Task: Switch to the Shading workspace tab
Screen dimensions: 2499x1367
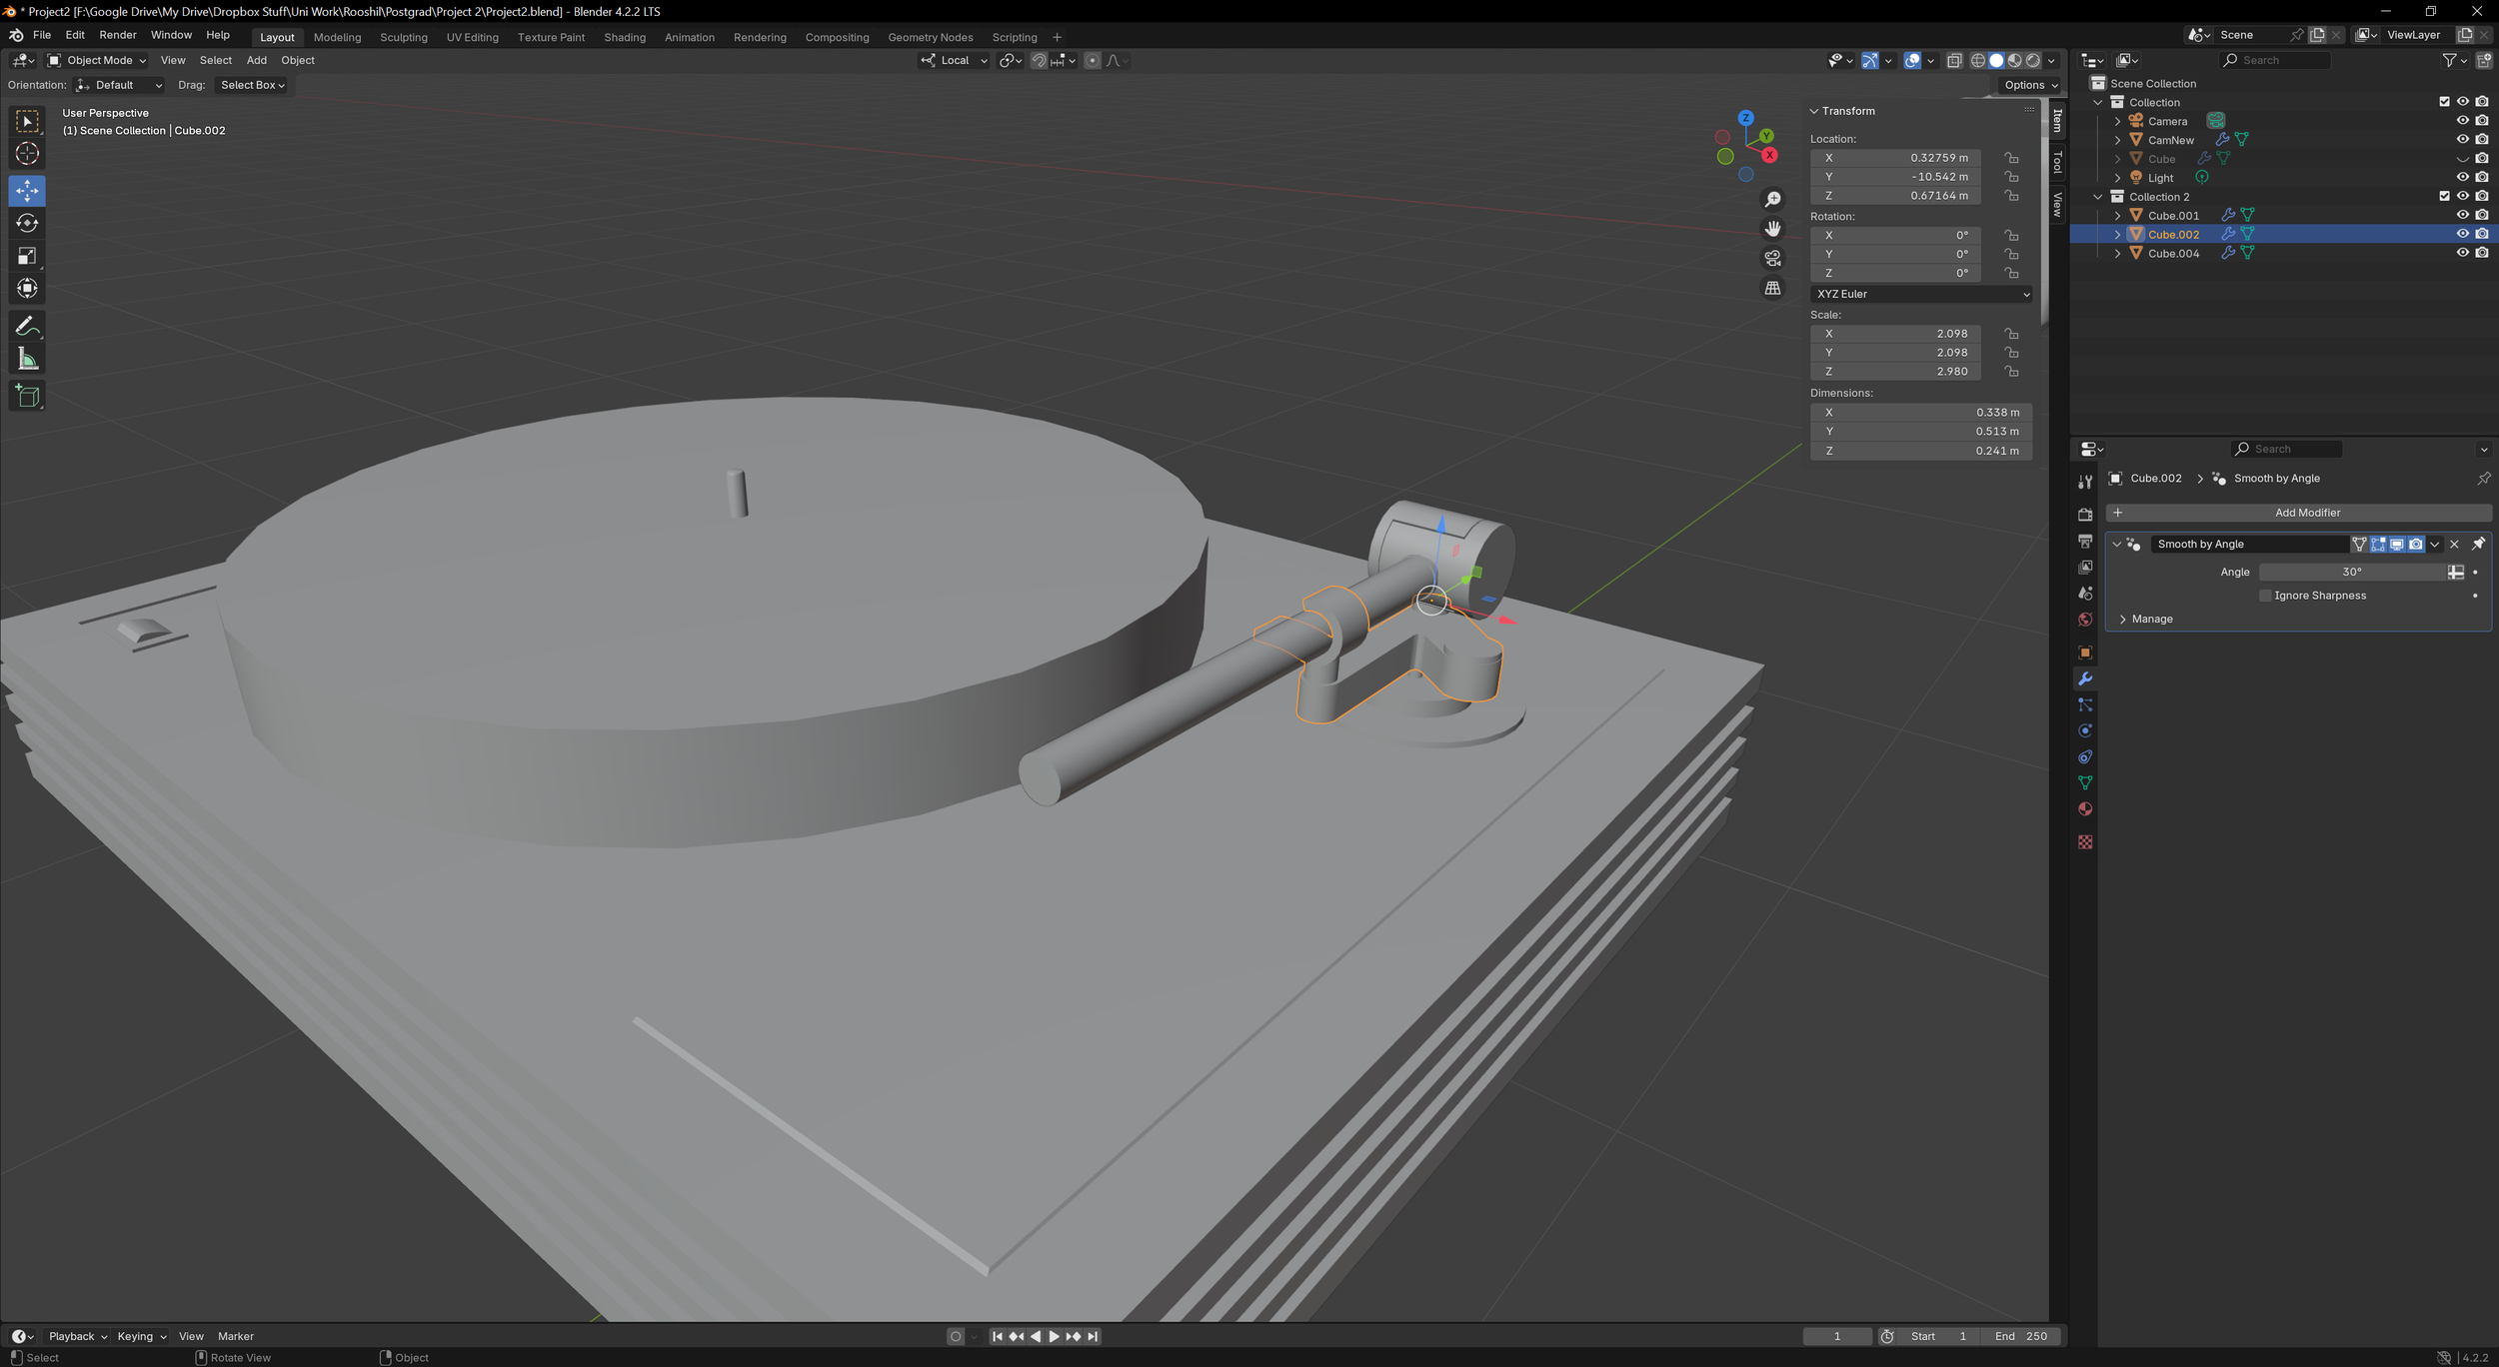Action: (624, 37)
